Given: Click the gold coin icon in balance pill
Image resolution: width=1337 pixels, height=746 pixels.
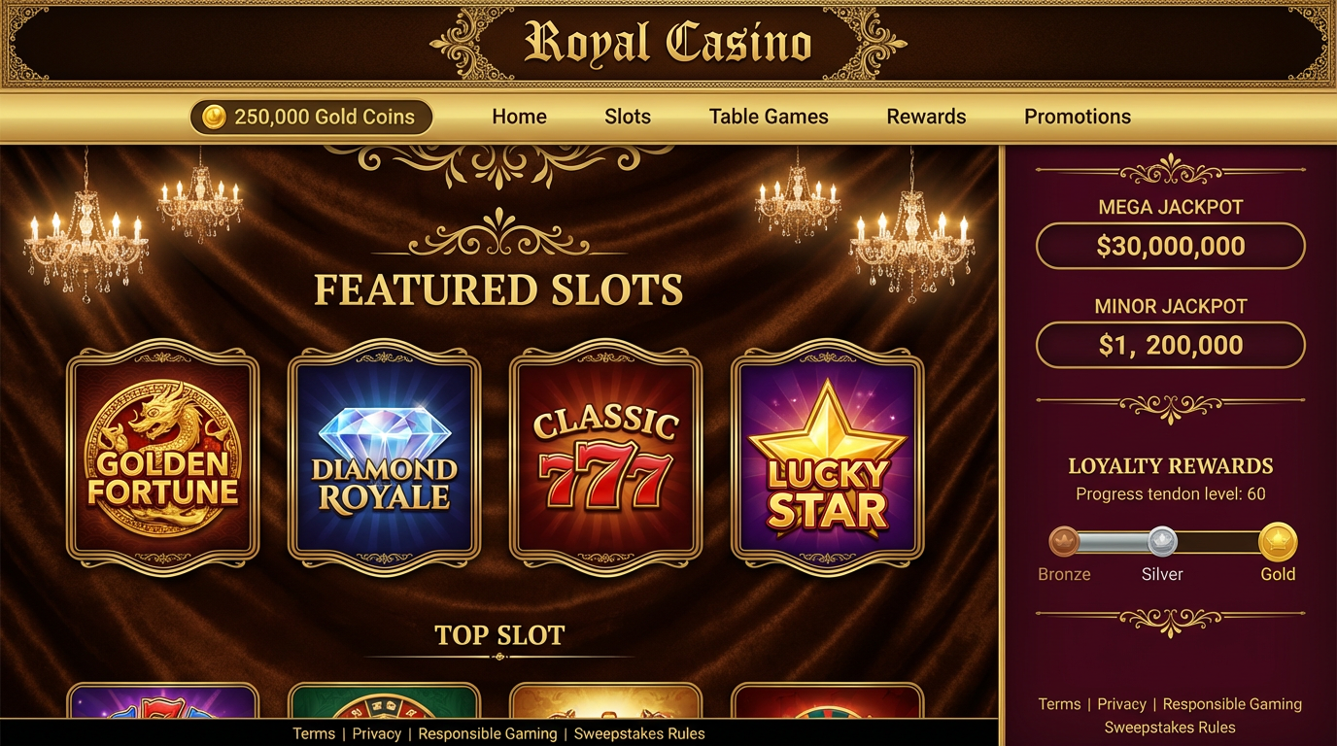Looking at the screenshot, I should coord(214,118).
